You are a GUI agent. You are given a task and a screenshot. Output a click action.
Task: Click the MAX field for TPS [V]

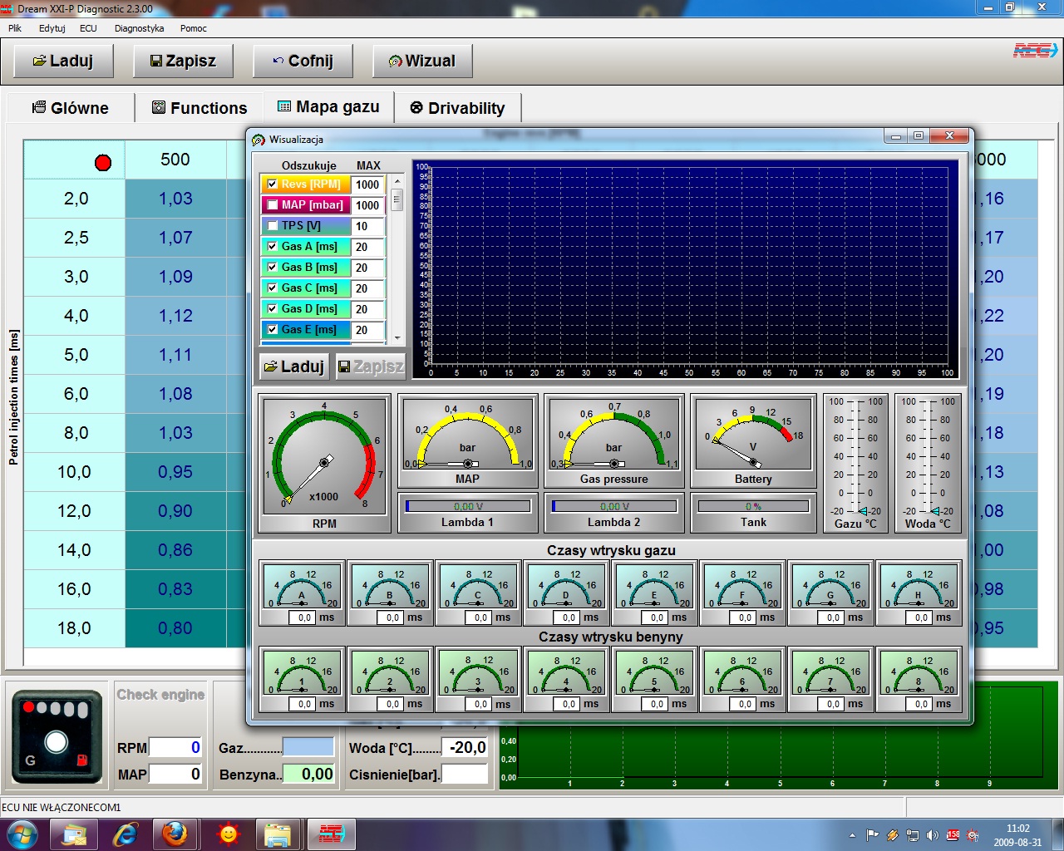367,226
